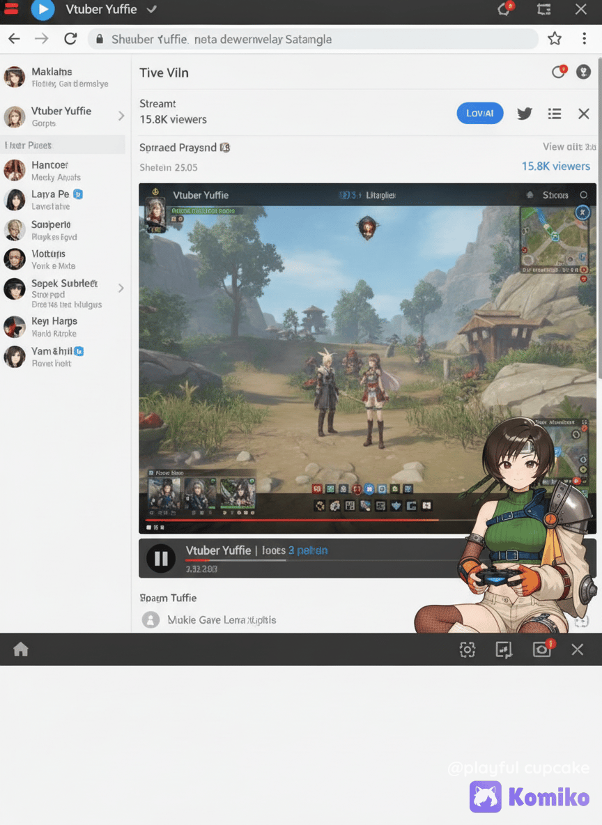Open Sanperio in sidebar list
The height and width of the screenshot is (825, 602).
pyautogui.click(x=63, y=230)
